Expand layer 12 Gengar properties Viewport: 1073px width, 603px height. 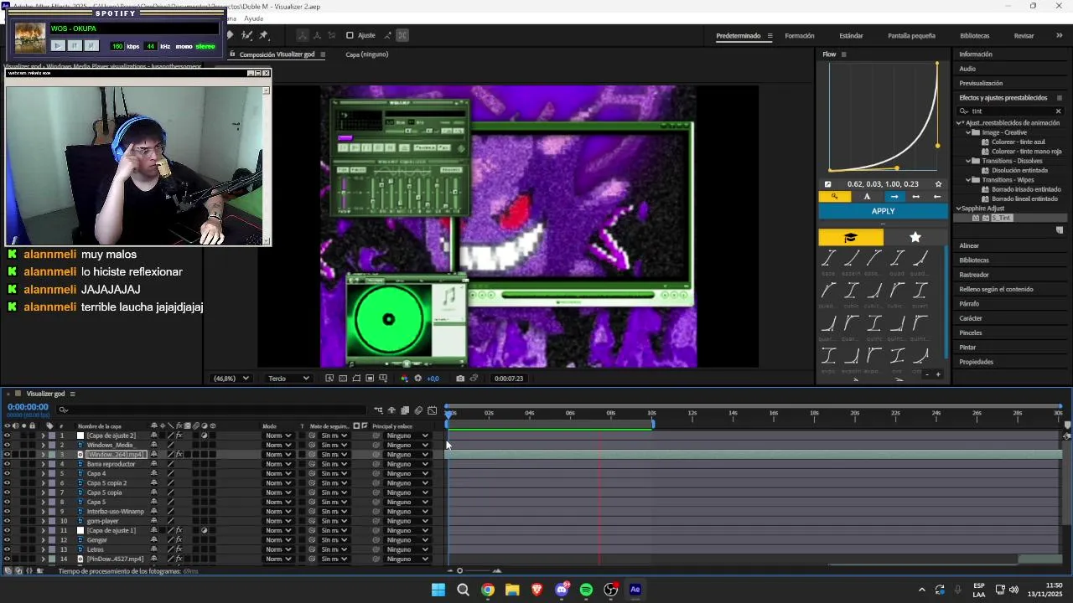point(43,540)
